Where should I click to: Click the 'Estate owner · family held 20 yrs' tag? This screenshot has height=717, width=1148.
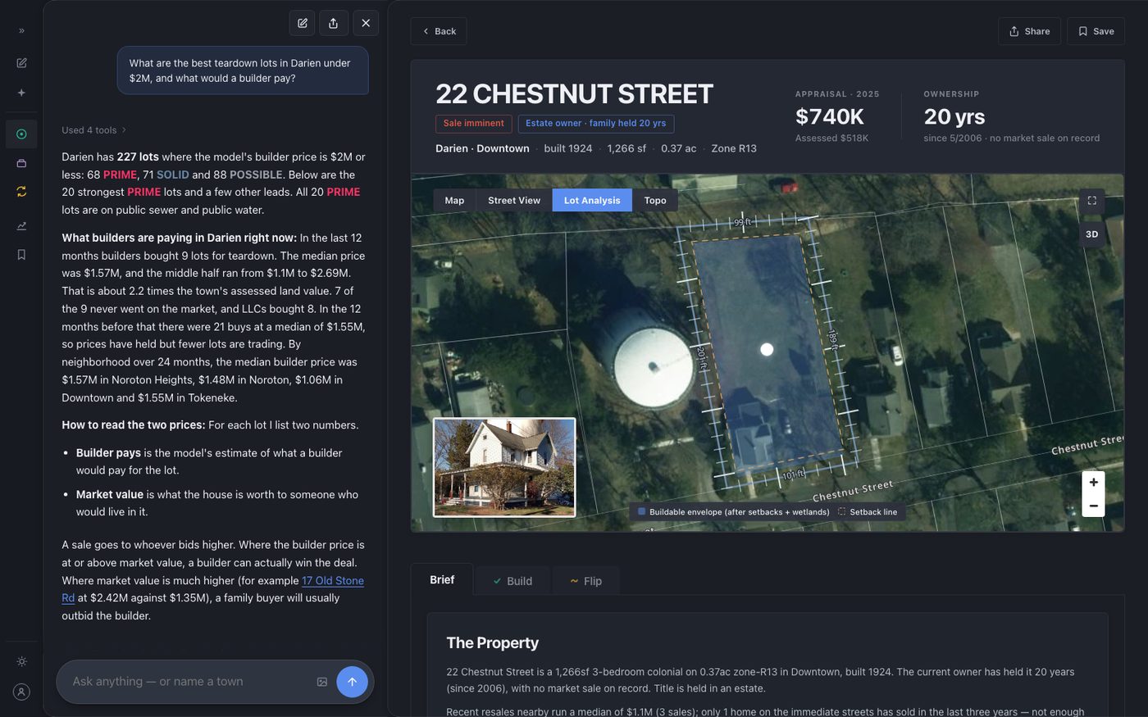pos(596,124)
